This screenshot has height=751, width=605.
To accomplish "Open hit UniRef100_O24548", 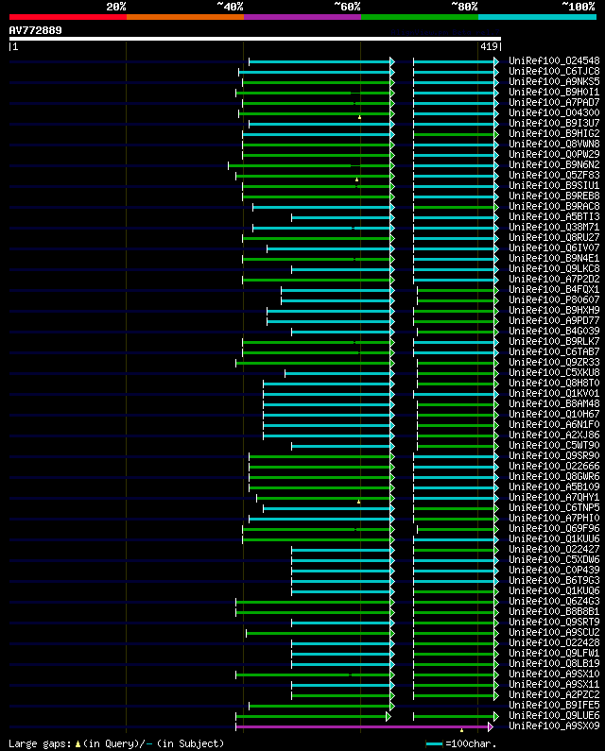I will click(554, 60).
